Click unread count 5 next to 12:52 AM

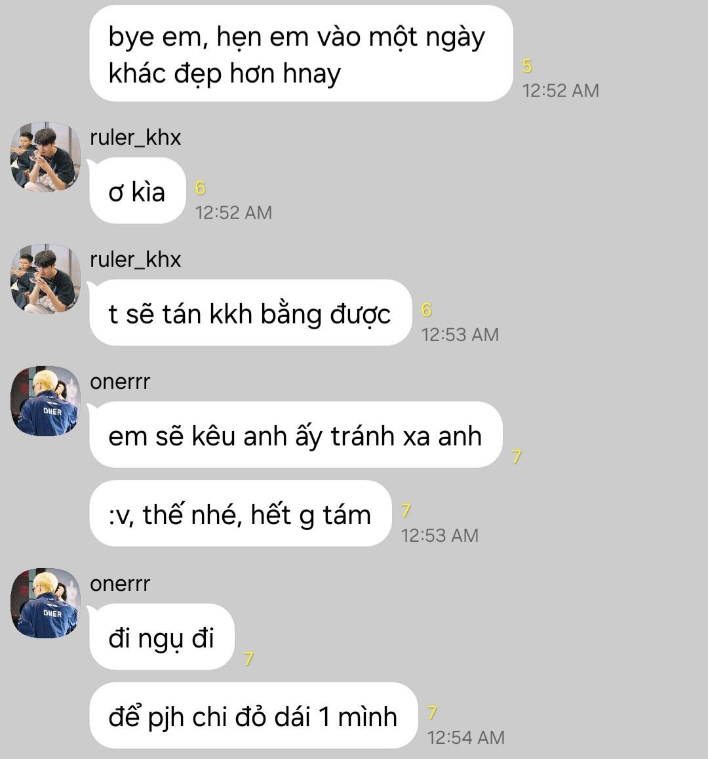pyautogui.click(x=527, y=66)
